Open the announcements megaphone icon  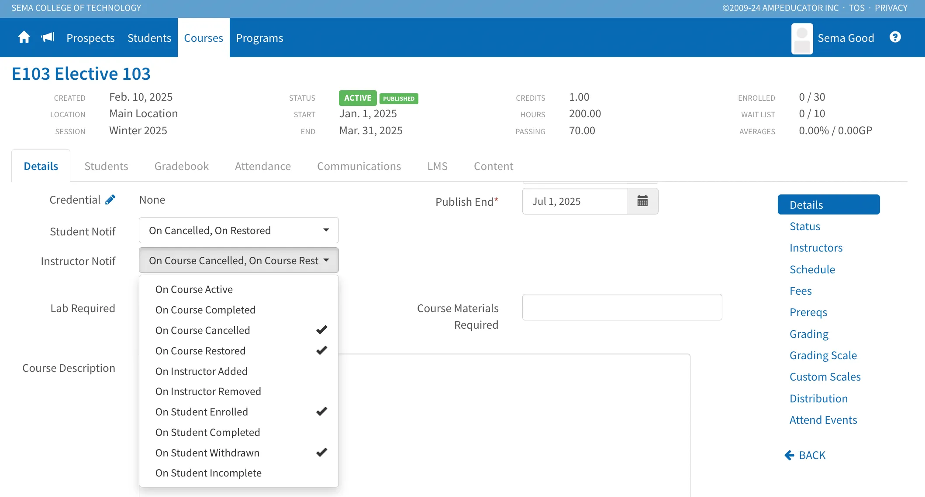[48, 37]
